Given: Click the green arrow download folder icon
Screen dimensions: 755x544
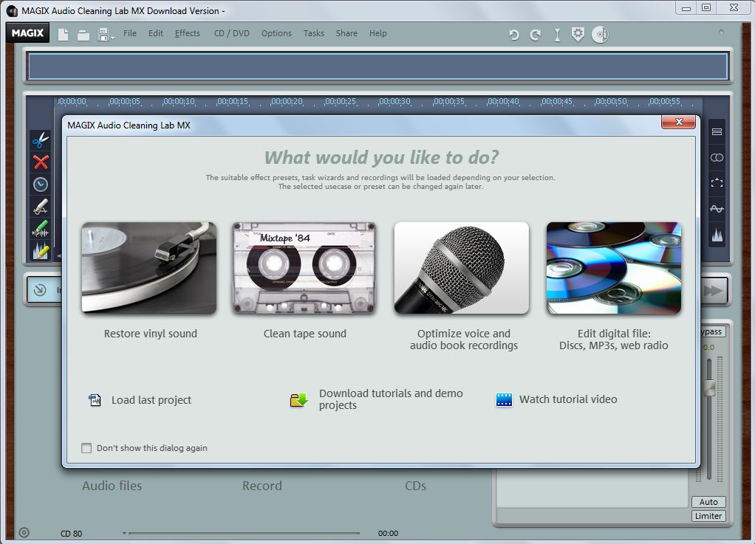Looking at the screenshot, I should pos(298,400).
